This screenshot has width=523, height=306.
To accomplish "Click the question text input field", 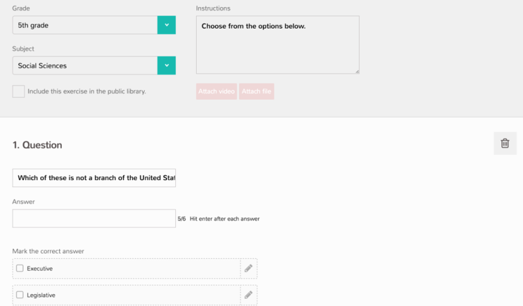I will pos(94,178).
